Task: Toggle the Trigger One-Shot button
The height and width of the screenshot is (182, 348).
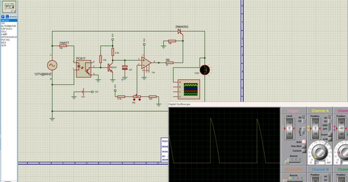Action: tap(304, 146)
